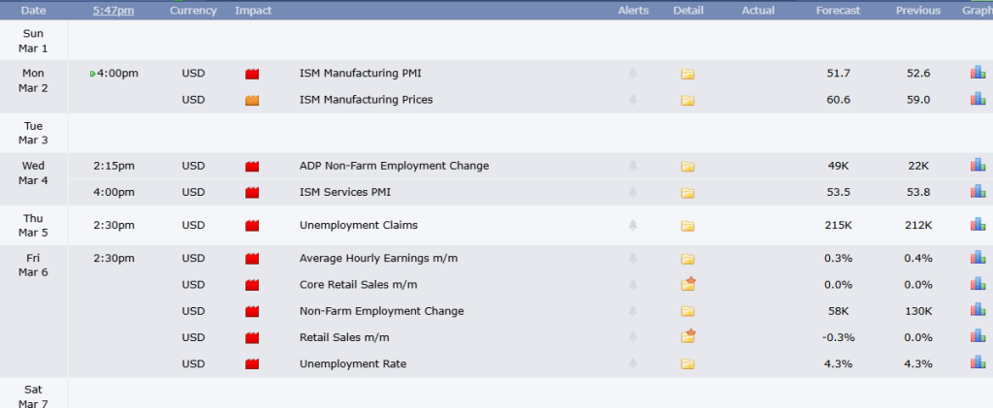Image resolution: width=993 pixels, height=408 pixels.
Task: Open detail folder for ISM Manufacturing PMI
Action: coord(688,74)
